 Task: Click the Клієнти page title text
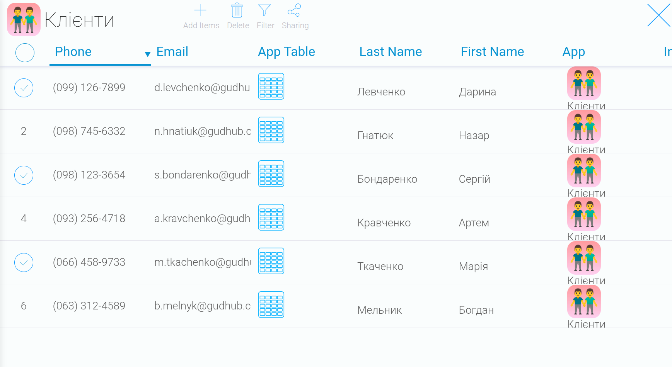coord(79,20)
